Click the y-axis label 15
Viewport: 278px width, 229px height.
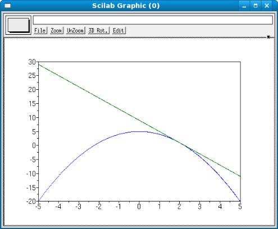click(x=32, y=103)
